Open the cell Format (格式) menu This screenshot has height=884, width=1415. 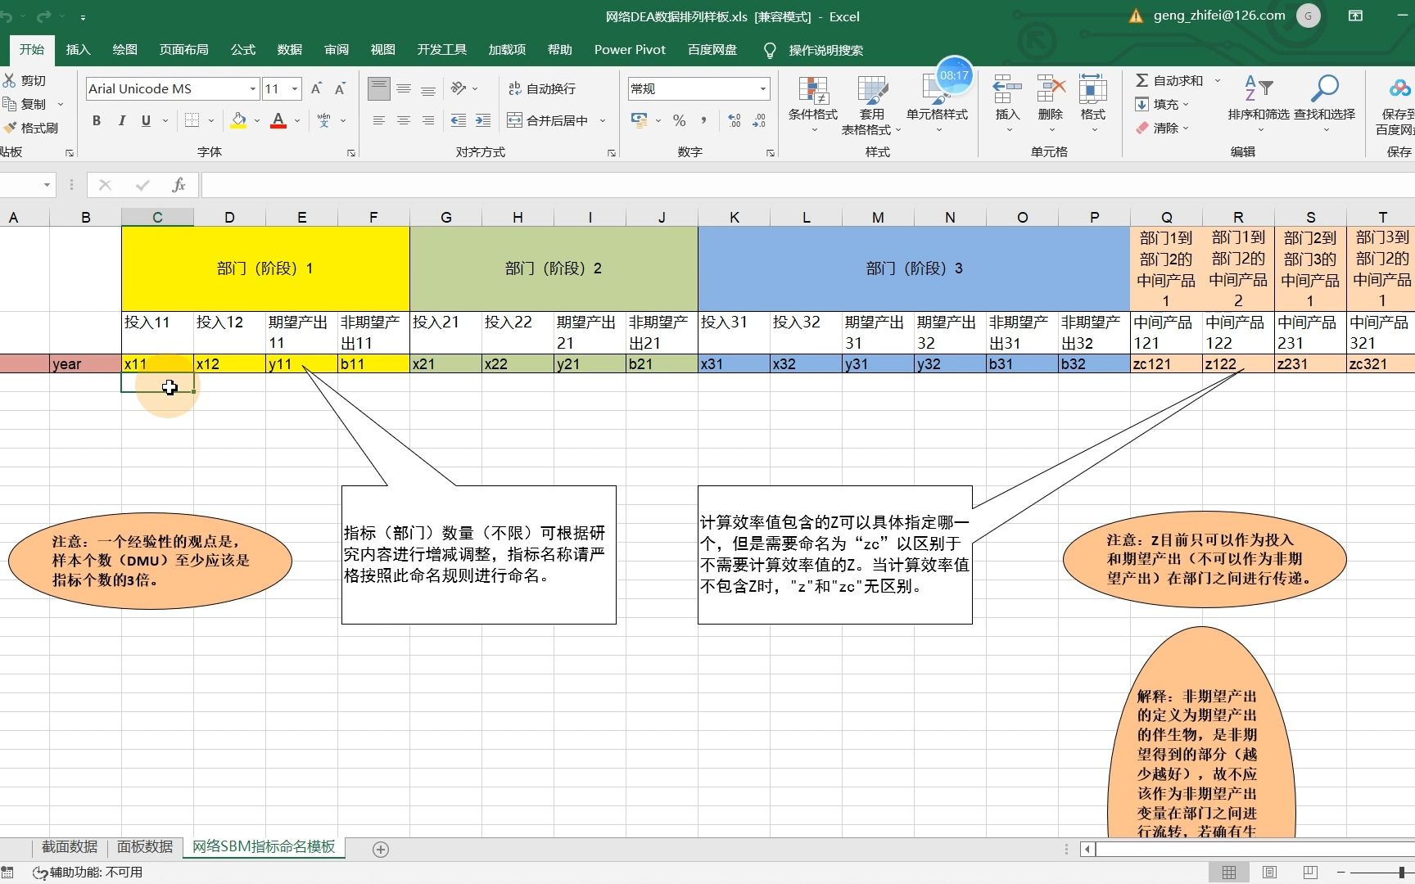tap(1093, 104)
